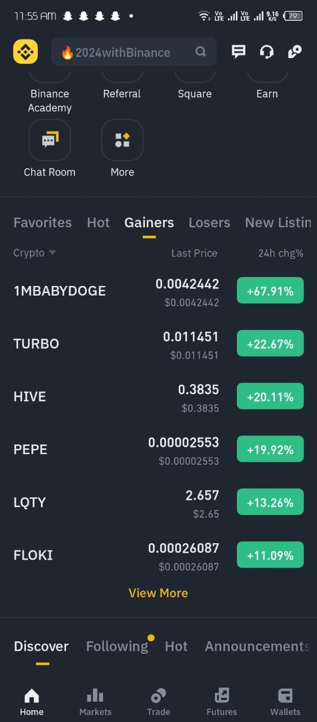Open customer support headset icon
This screenshot has height=722, width=317.
tap(266, 52)
